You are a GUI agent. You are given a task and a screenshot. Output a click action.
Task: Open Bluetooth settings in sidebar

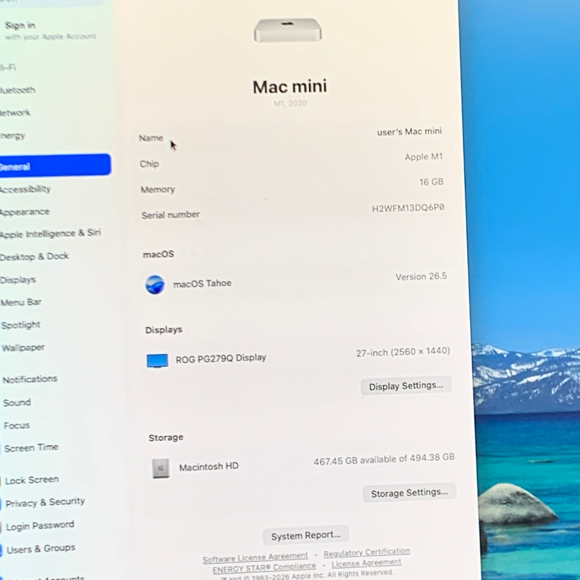click(18, 90)
